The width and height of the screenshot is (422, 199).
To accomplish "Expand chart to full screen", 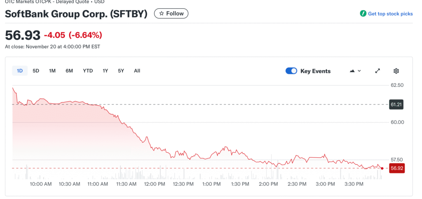I will tap(377, 71).
